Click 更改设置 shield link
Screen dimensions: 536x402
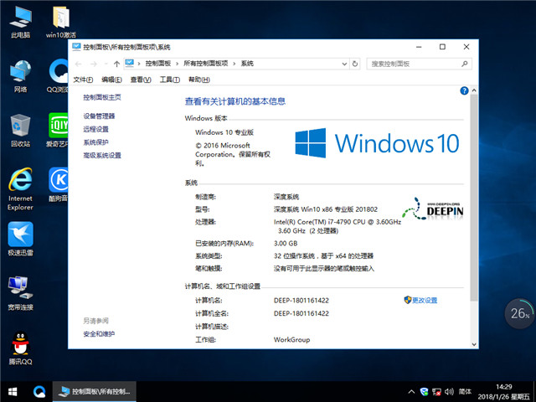tap(420, 300)
